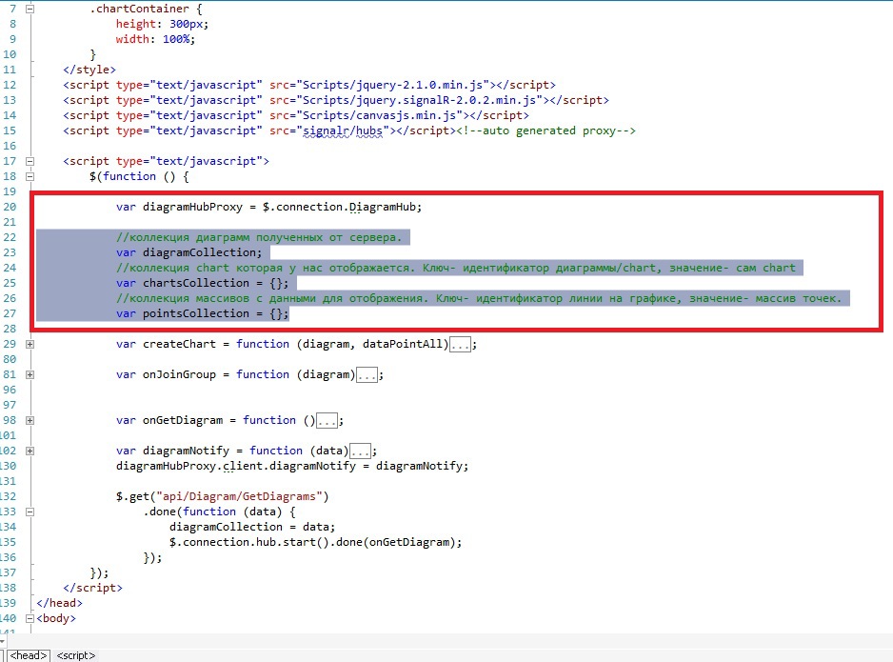Click the closing </style> tag
Viewport: 893px width, 662px height.
89,70
